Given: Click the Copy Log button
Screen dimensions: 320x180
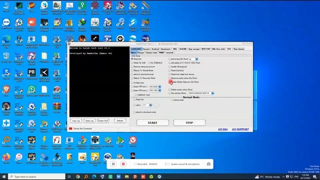Looking at the screenshot, I should point(76,121).
